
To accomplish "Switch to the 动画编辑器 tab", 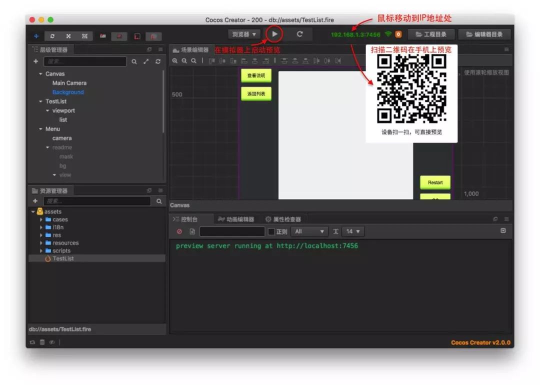I will [236, 219].
